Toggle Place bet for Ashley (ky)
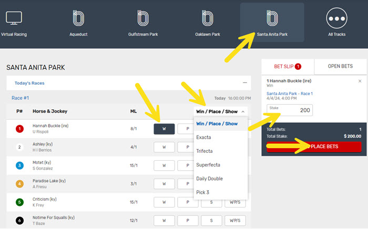368x229 pixels. (x=186, y=147)
